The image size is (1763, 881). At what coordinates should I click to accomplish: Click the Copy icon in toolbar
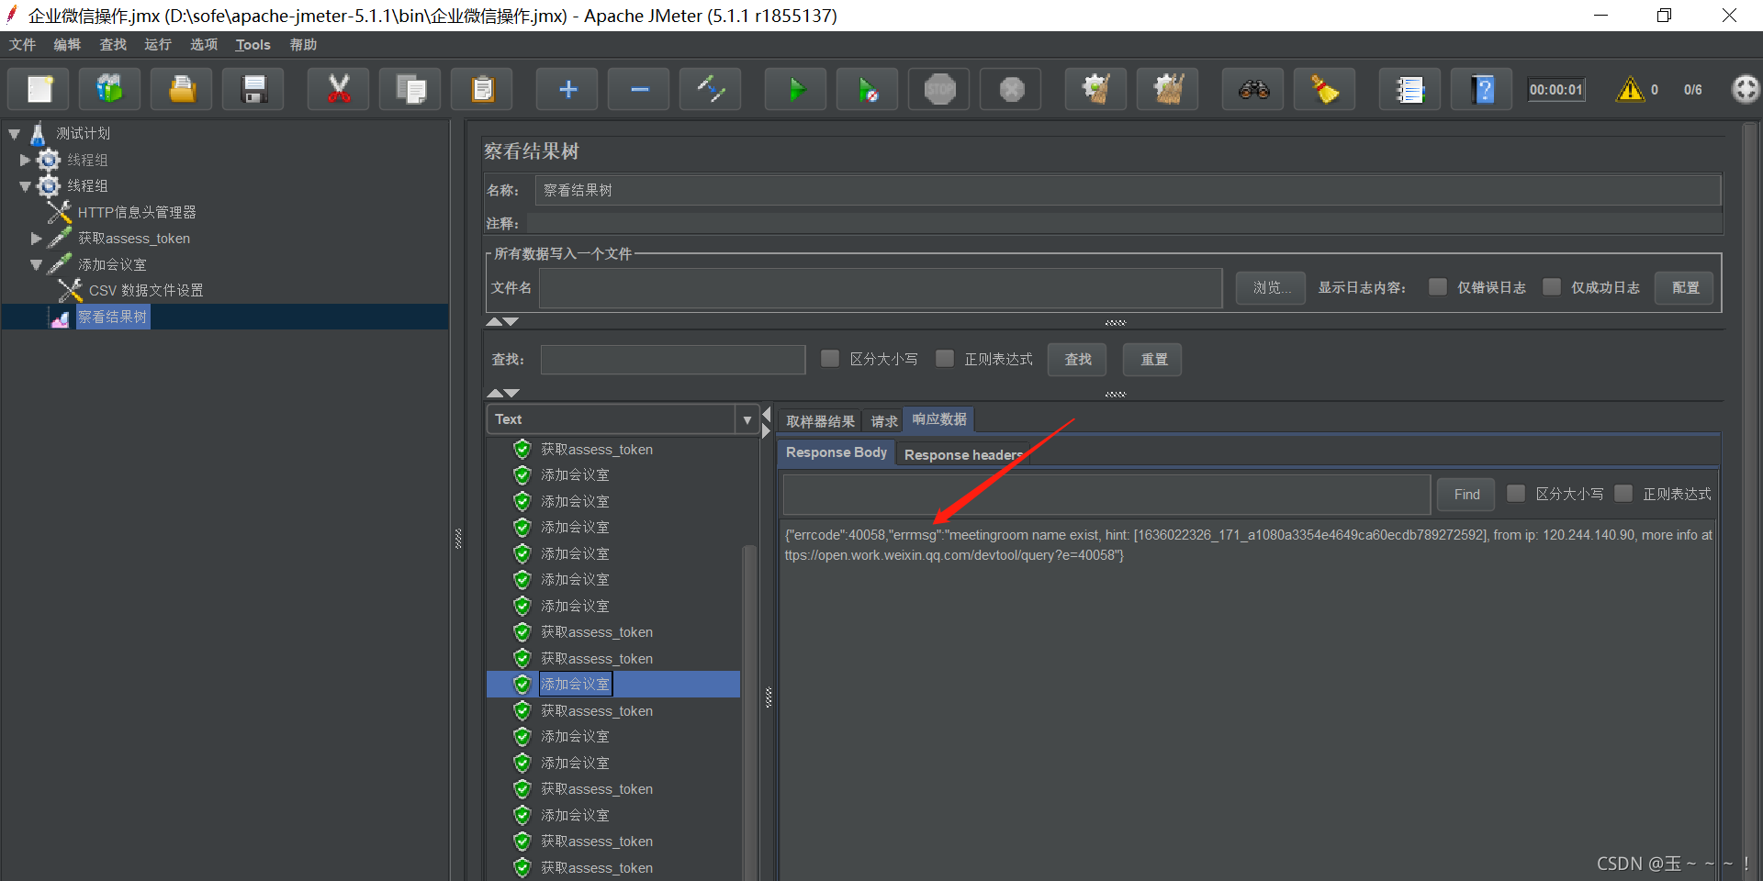pos(410,89)
